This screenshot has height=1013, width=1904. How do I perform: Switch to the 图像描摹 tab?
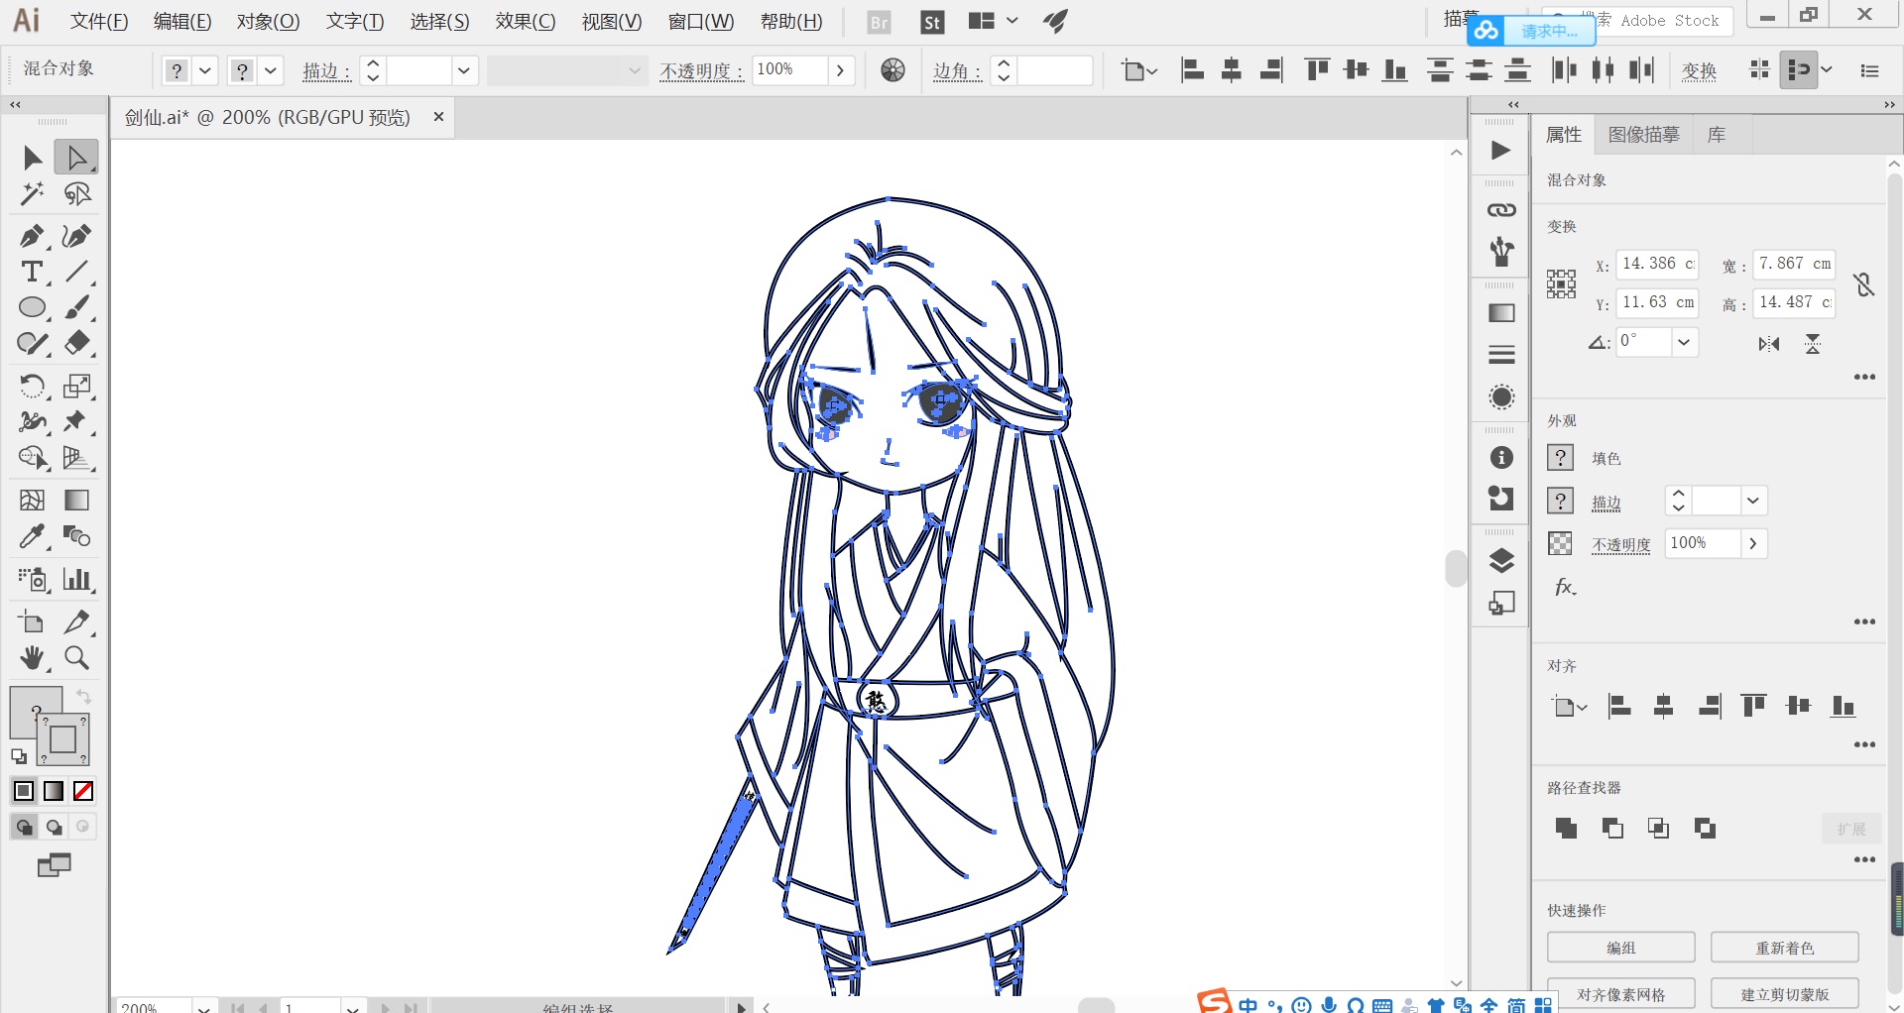1643,135
